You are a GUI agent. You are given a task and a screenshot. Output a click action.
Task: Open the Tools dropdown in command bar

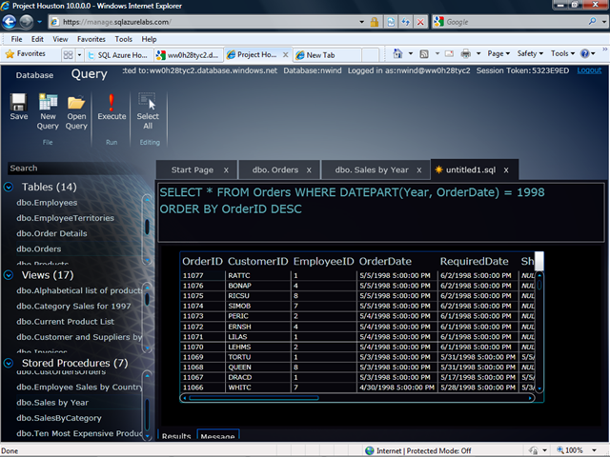pyautogui.click(x=563, y=53)
